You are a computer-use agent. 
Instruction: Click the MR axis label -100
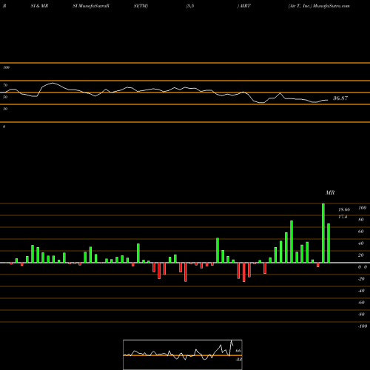pyautogui.click(x=363, y=326)
